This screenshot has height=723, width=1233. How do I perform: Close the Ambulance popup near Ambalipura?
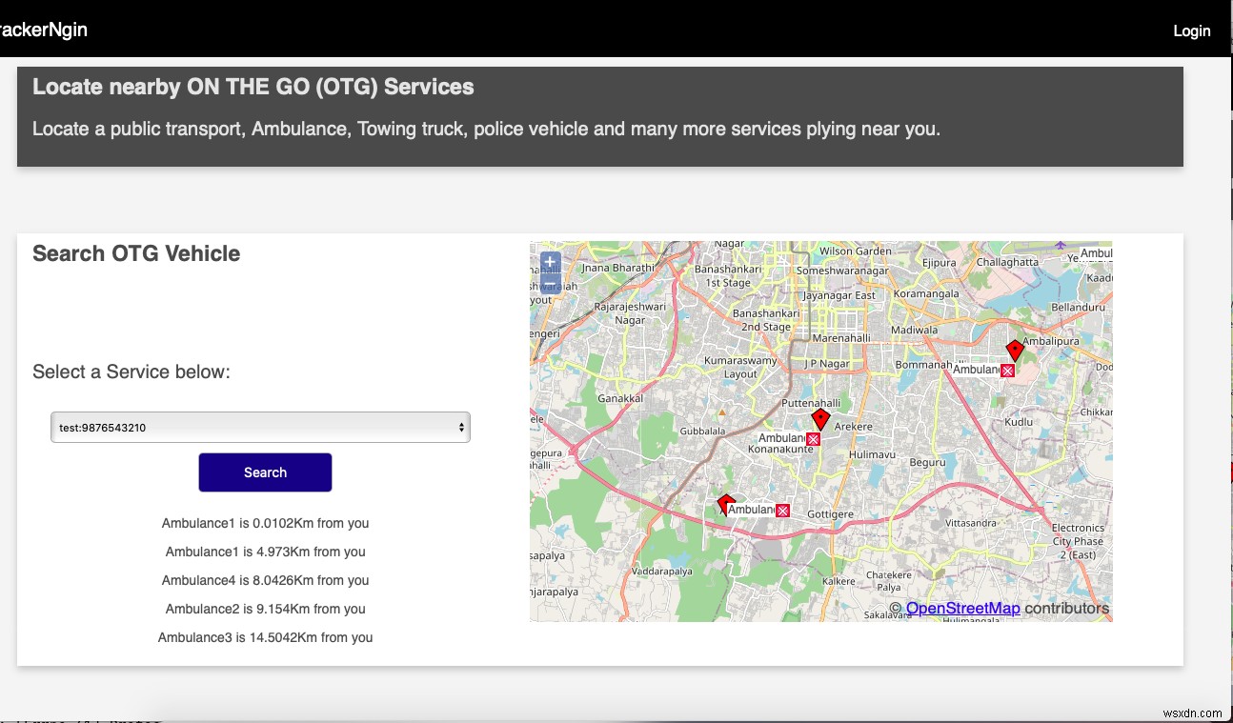click(x=1007, y=371)
